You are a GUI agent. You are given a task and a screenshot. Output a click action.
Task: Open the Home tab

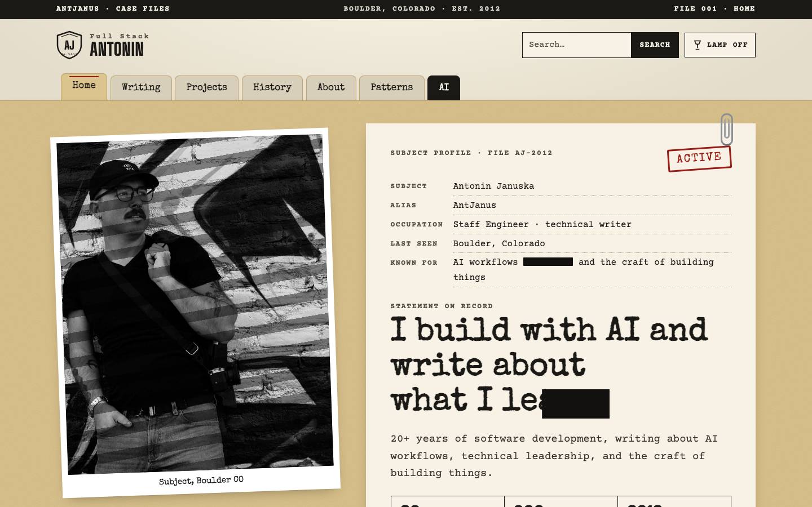(x=84, y=87)
